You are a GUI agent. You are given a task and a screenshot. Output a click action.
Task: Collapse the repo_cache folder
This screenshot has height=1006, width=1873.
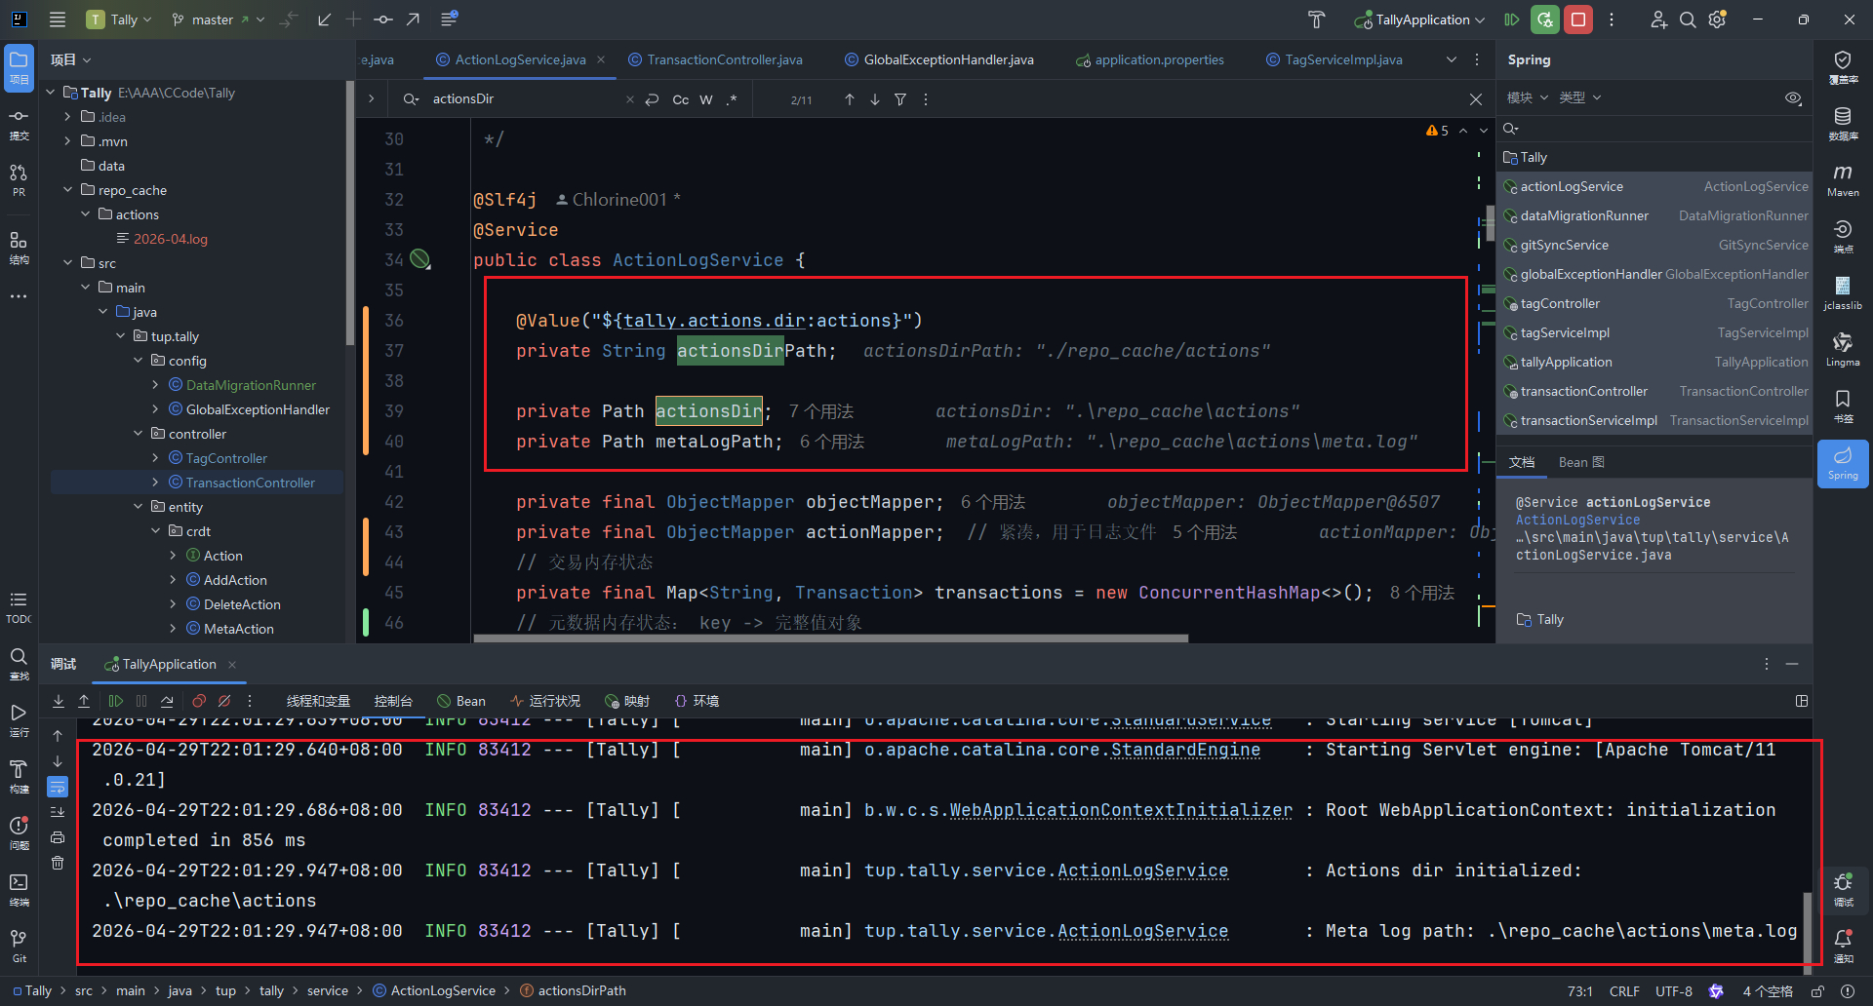[x=67, y=190]
